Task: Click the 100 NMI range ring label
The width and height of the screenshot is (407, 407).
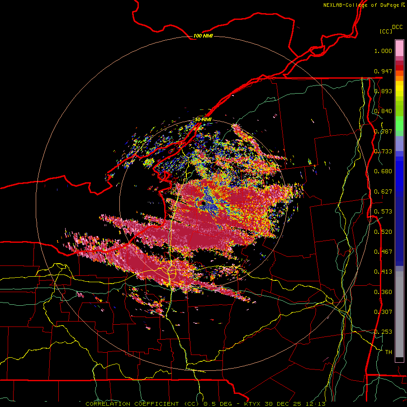Action: (x=203, y=36)
